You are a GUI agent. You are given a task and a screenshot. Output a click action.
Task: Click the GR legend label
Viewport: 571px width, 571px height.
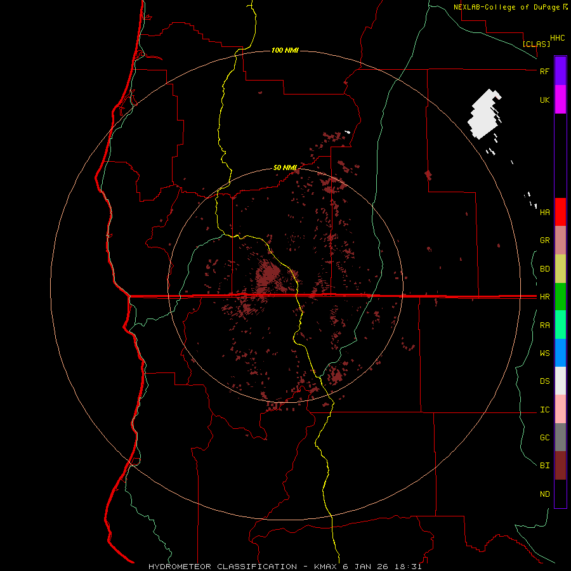544,240
